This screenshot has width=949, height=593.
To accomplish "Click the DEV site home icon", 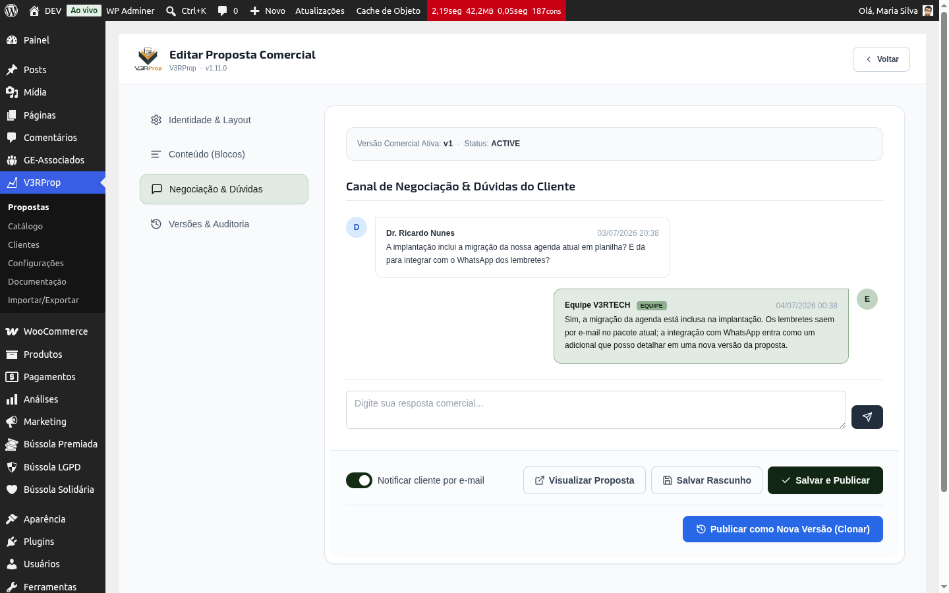I will tap(34, 11).
